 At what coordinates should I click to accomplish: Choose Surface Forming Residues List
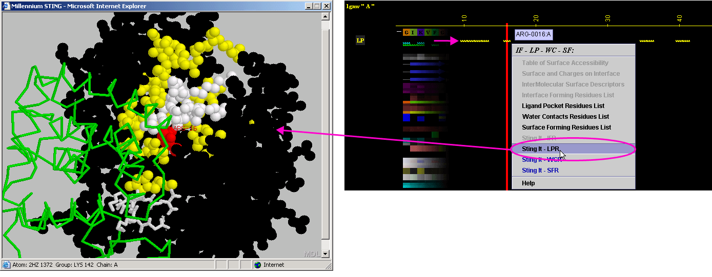tap(566, 127)
